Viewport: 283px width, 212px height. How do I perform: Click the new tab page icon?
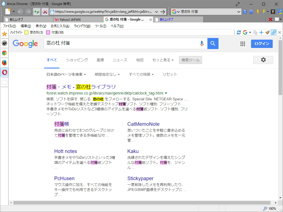[x=8, y=12]
